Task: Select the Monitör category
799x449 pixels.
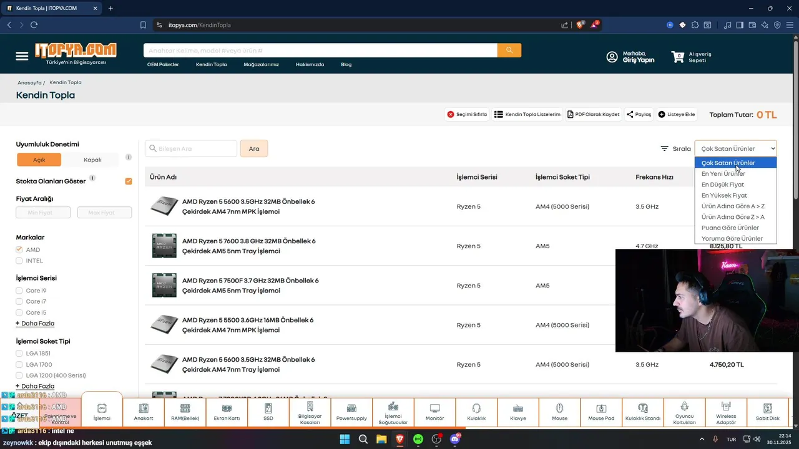Action: tap(435, 412)
